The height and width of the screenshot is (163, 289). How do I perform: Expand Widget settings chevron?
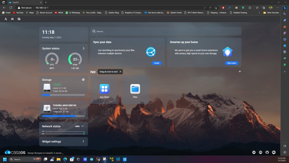pos(83,141)
